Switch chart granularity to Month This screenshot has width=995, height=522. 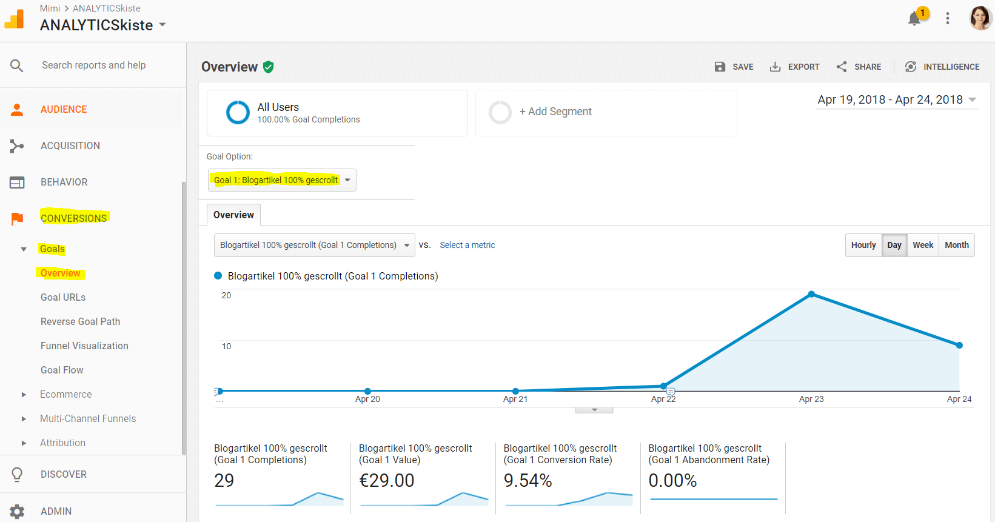(x=956, y=245)
